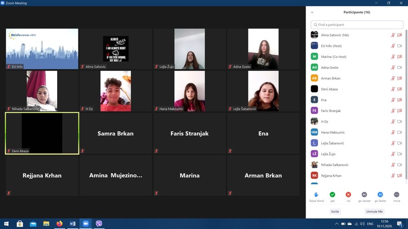Click the red no reaction icon
Screen dimensions: 408x229
348,194
